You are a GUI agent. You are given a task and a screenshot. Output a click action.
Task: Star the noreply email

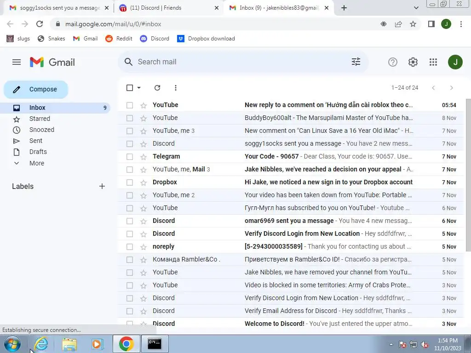[x=144, y=247]
